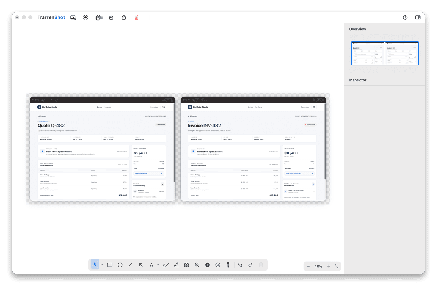Click the Overview panel heading

[357, 29]
